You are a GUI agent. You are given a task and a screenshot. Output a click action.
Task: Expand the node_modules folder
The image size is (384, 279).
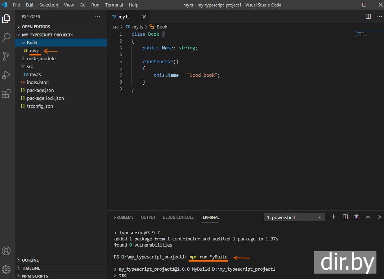42,58
